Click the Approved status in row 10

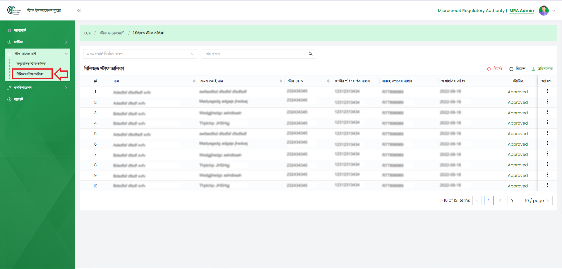coord(518,186)
